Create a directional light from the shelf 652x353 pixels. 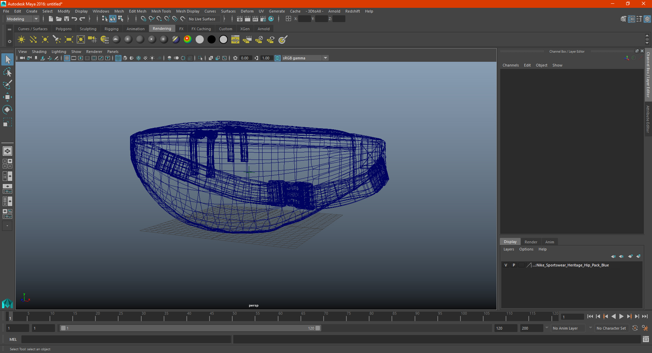click(x=33, y=40)
